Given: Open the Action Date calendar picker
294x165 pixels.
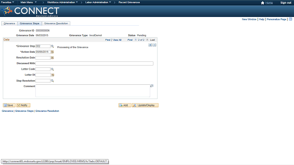Looking at the screenshot, I should click(x=52, y=52).
